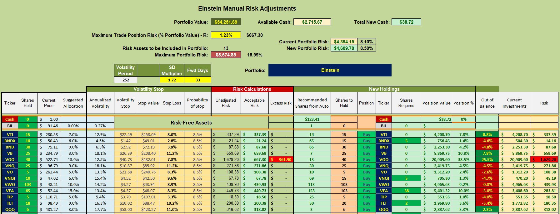Select the BNDX ticker cell in first column
This screenshot has width=560, height=214.
10,141
